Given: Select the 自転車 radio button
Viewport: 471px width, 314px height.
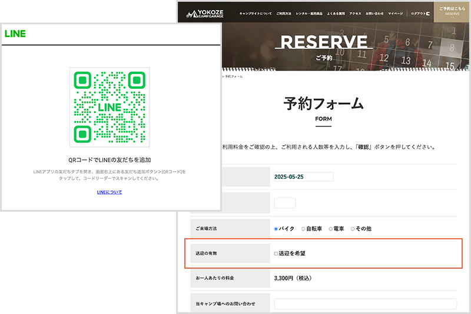Looking at the screenshot, I should pyautogui.click(x=303, y=229).
